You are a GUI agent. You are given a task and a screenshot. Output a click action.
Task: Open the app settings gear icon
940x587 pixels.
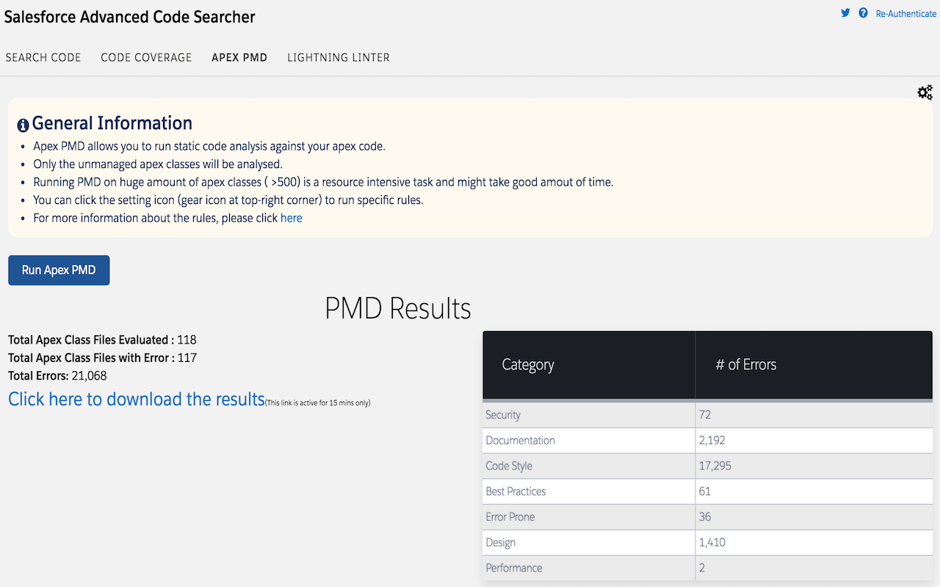click(x=925, y=92)
